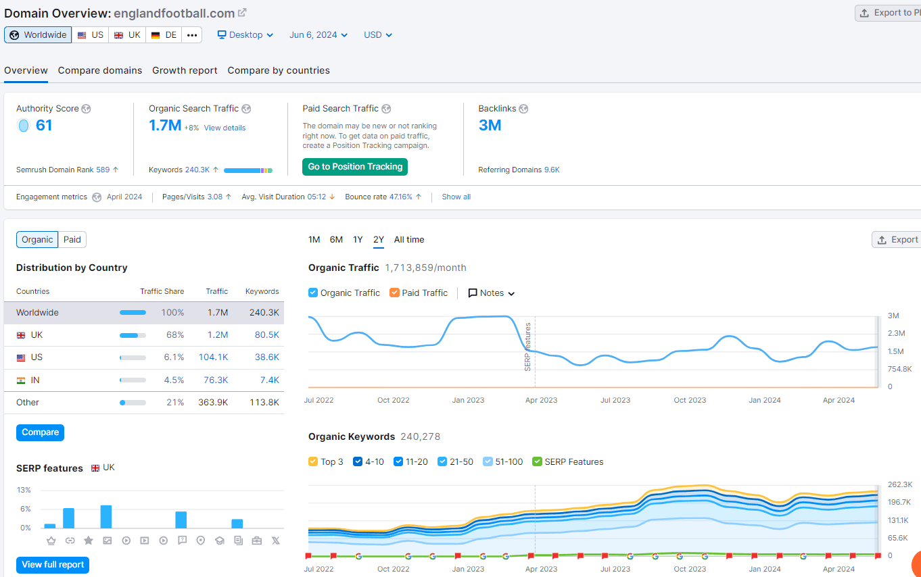Click the Avg. Visit Duration down arrow

click(x=332, y=197)
